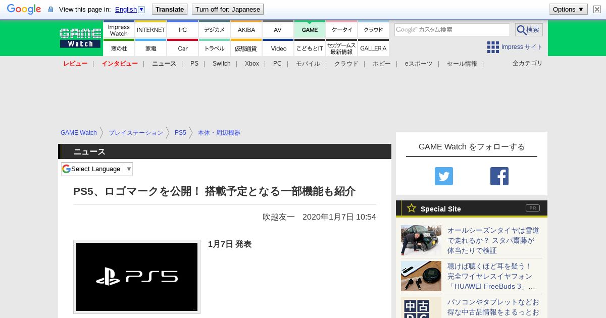The width and height of the screenshot is (606, 318).
Task: Open the レビュー menu item
Action: pyautogui.click(x=75, y=64)
